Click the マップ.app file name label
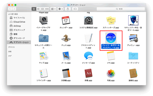 coord(44,63)
